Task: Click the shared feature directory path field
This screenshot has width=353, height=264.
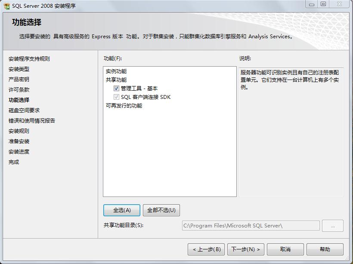Action: click(251, 226)
